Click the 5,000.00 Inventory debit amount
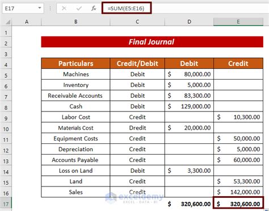This screenshot has height=211, width=269. pyautogui.click(x=189, y=85)
